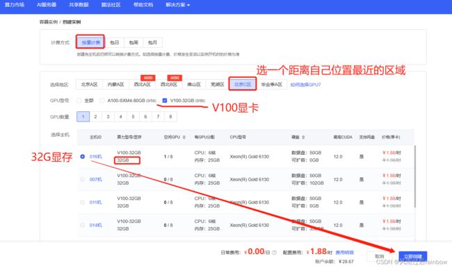Set GPU count to 3

coord(108,117)
